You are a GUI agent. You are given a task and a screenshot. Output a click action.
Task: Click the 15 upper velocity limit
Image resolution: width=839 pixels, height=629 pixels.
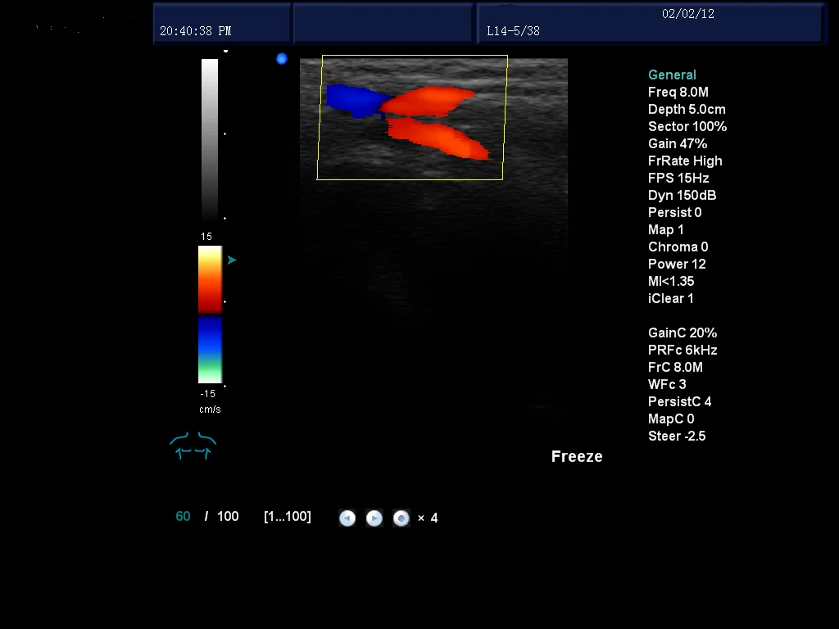click(x=206, y=237)
